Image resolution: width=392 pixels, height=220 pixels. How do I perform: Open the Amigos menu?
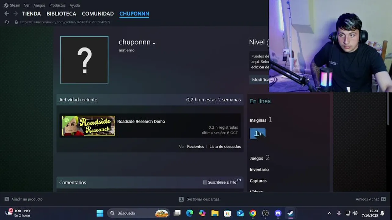tap(39, 5)
